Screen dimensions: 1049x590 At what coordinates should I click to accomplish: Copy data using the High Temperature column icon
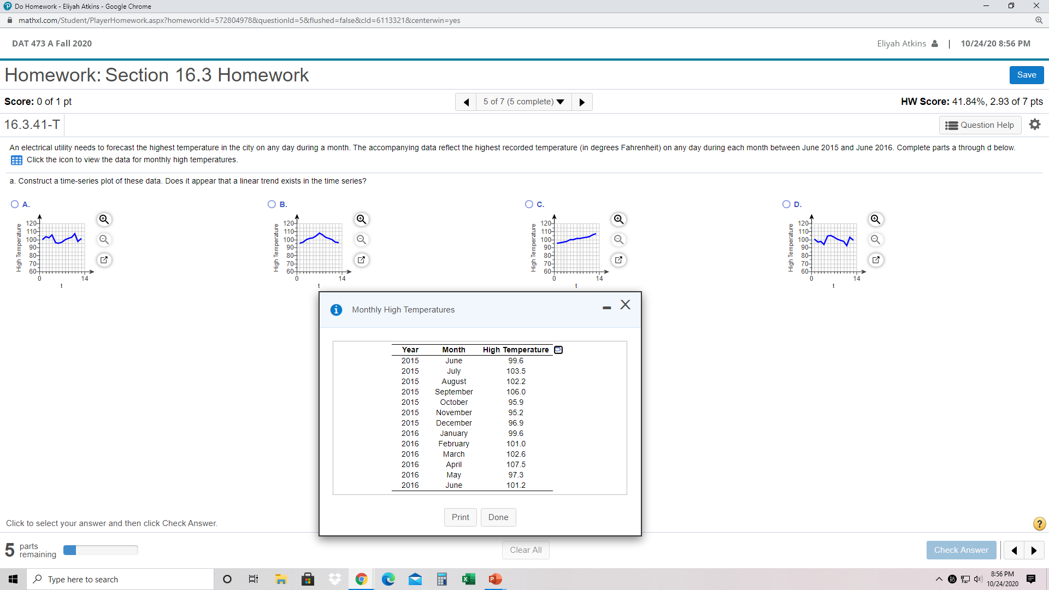pos(558,350)
